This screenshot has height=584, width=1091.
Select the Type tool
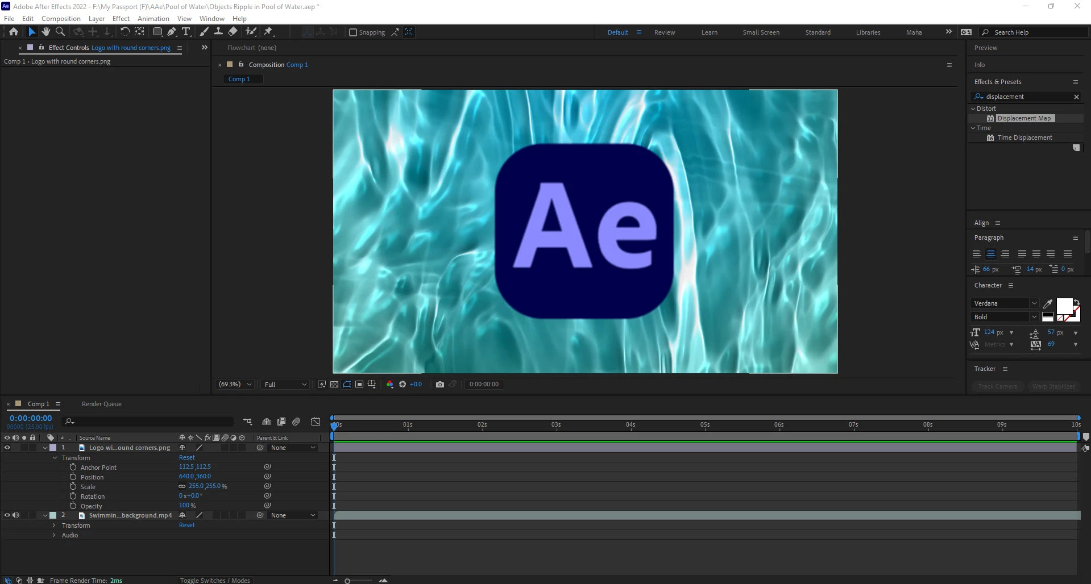186,32
